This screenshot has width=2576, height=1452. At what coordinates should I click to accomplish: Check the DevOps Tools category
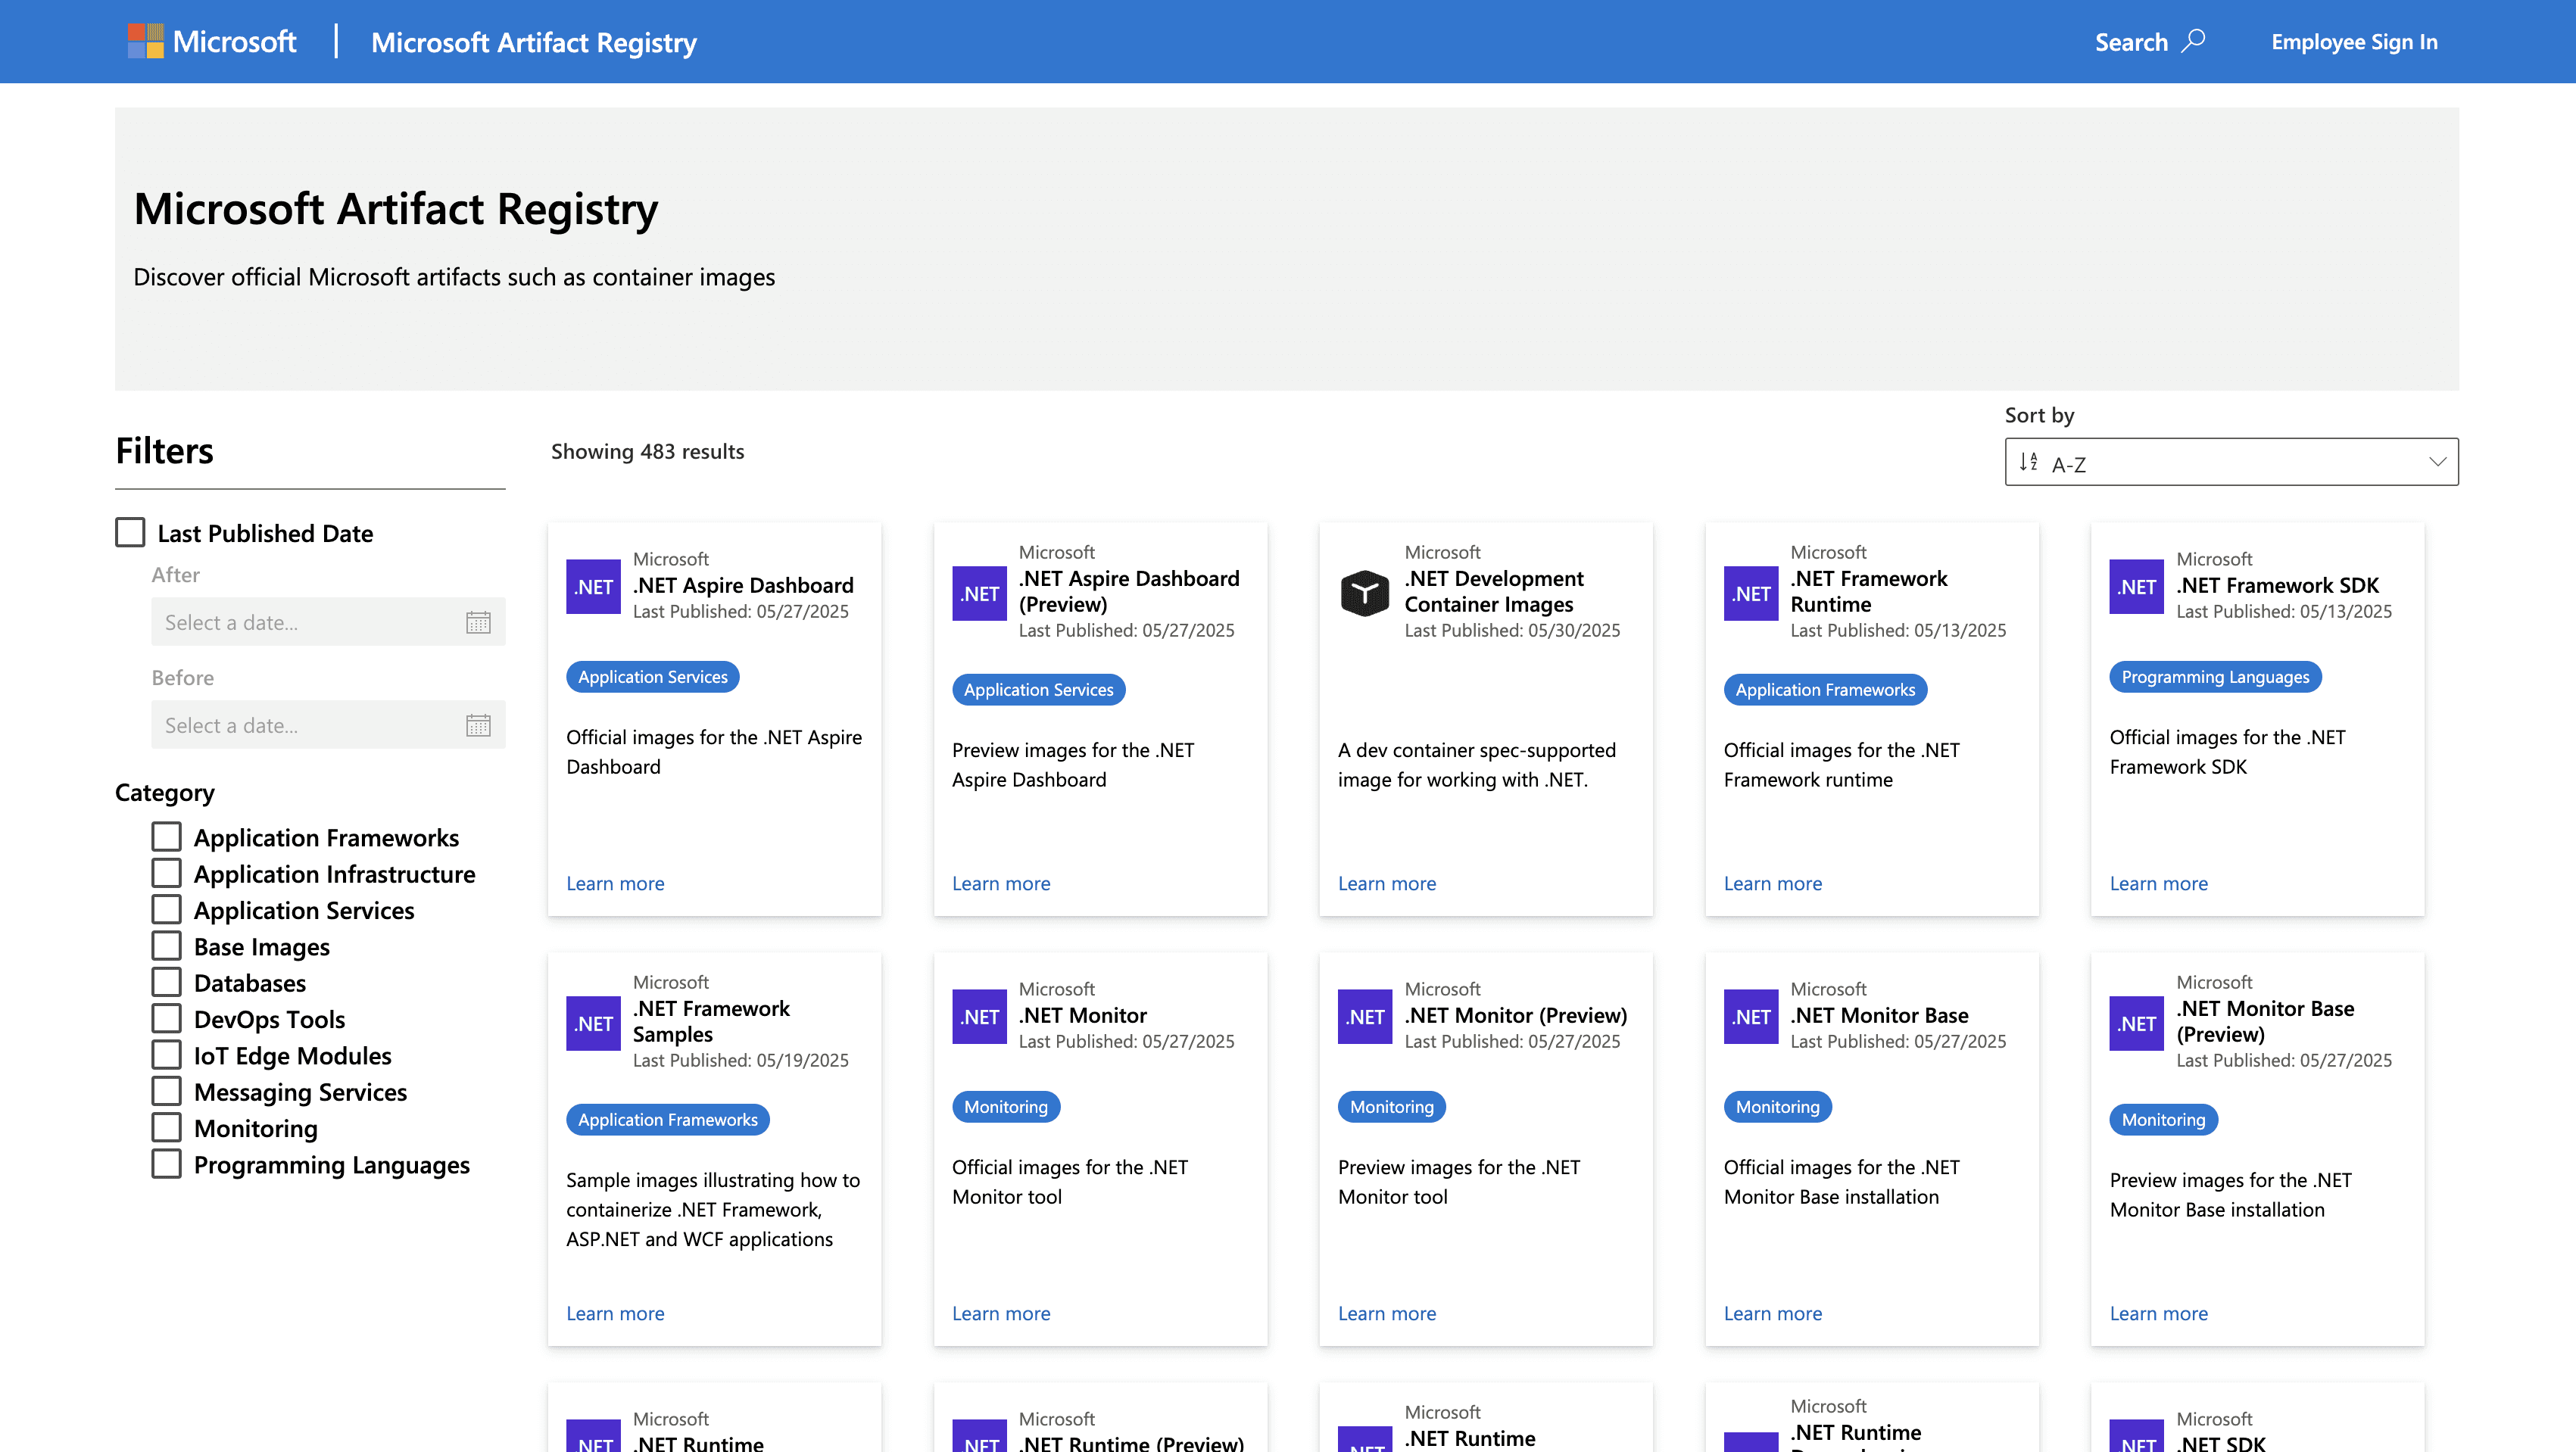click(x=166, y=1018)
